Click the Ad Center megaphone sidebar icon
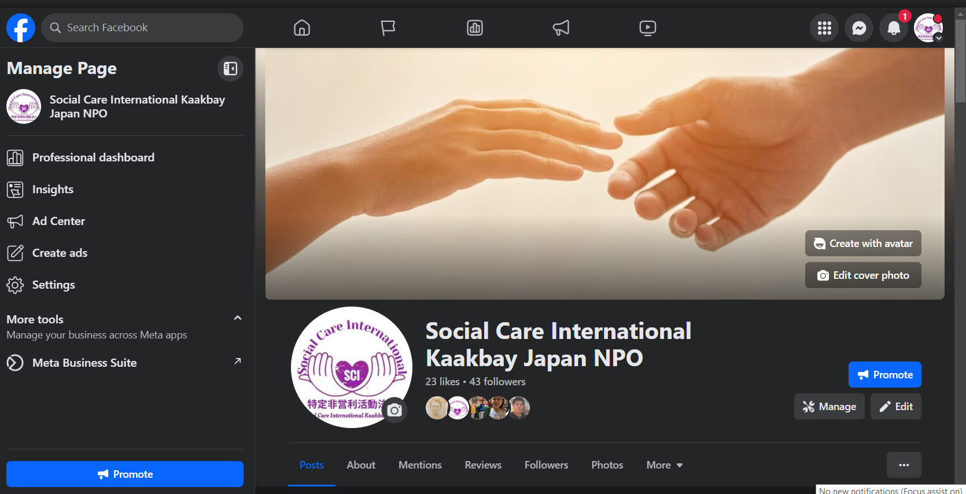 15,221
